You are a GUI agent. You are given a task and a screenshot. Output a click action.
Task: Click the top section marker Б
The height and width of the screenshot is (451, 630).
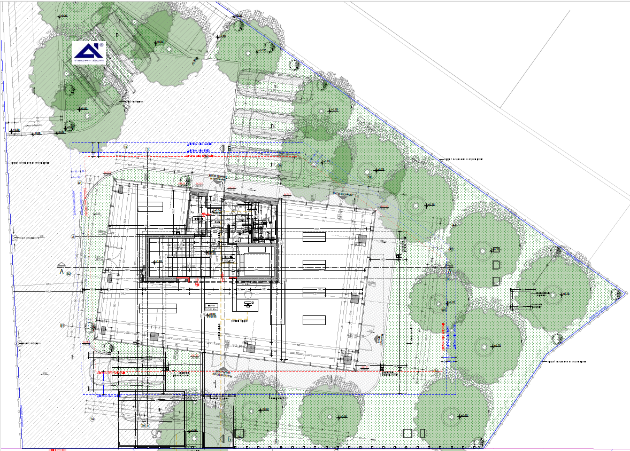coord(229,149)
